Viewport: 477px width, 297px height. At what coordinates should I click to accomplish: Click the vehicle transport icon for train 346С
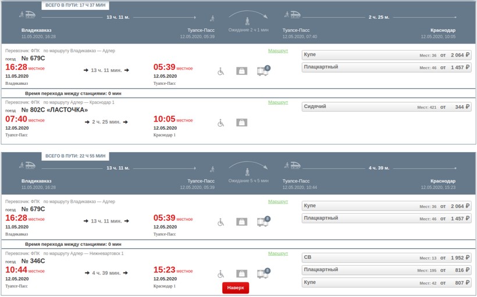[x=263, y=273]
